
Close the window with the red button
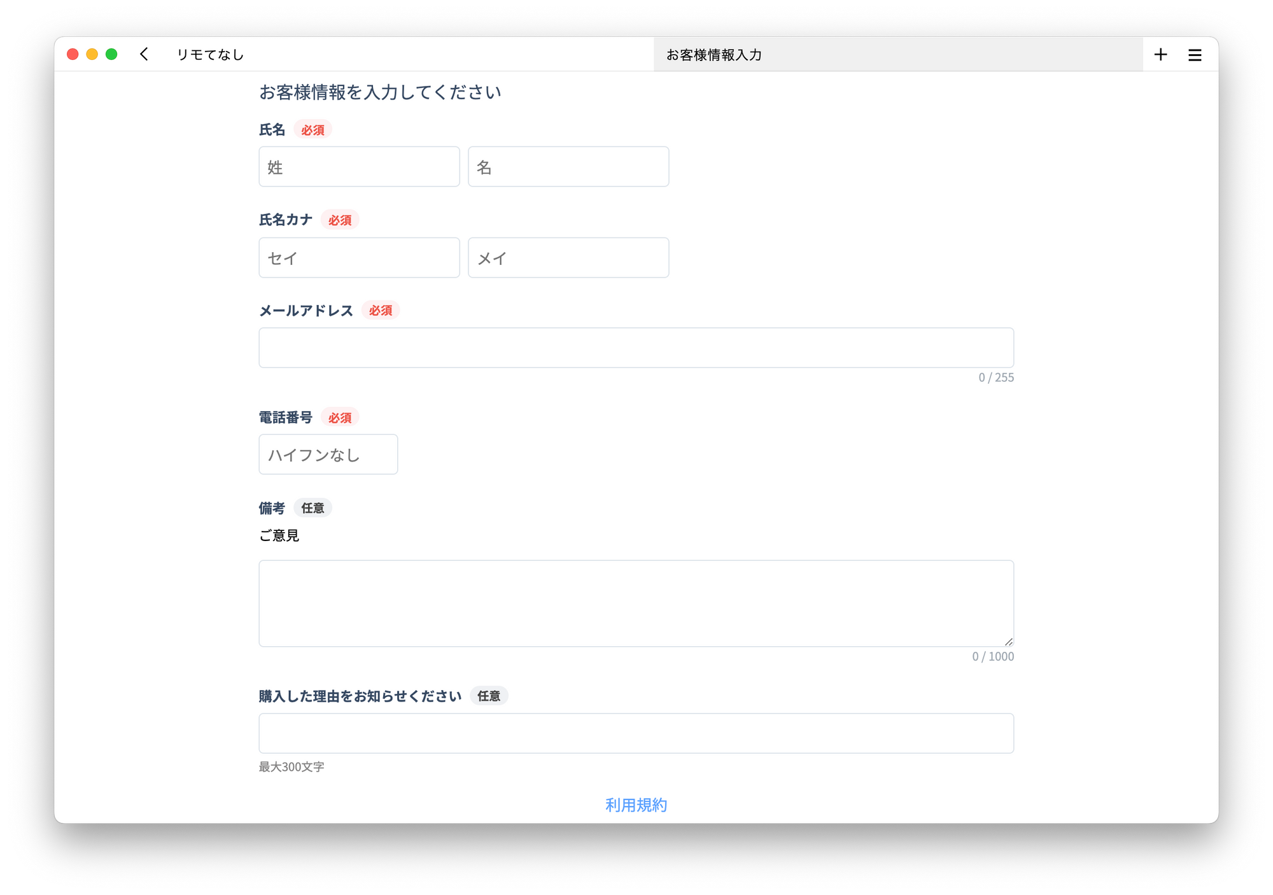[x=73, y=54]
